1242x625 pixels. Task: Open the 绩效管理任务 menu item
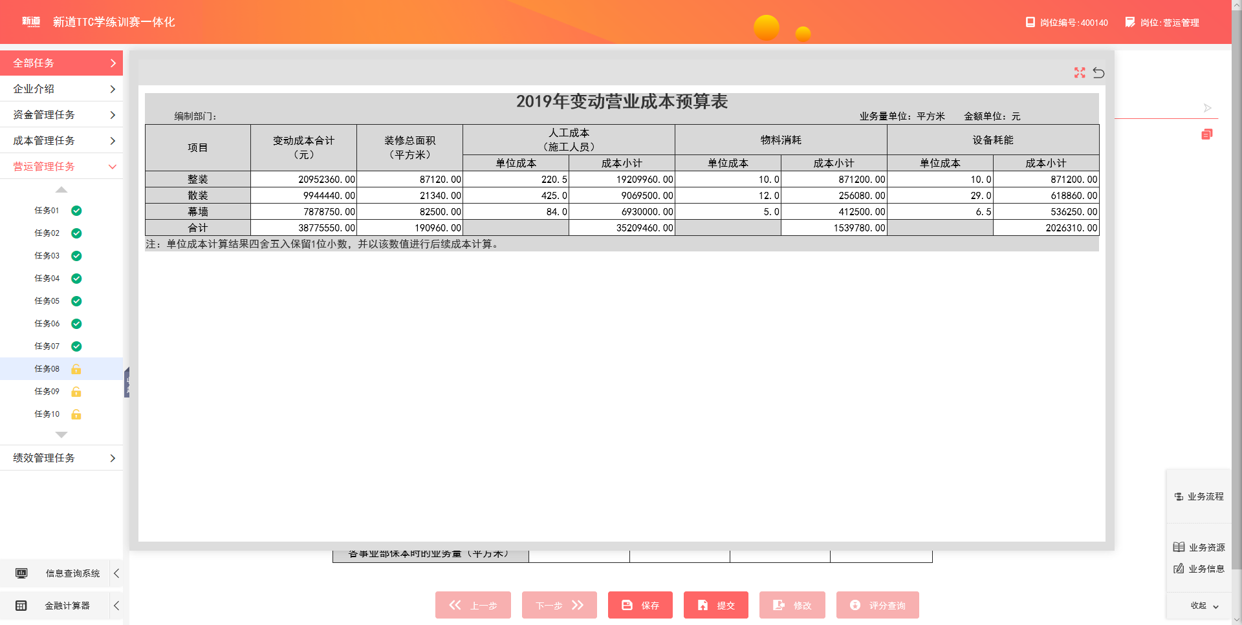click(x=61, y=458)
